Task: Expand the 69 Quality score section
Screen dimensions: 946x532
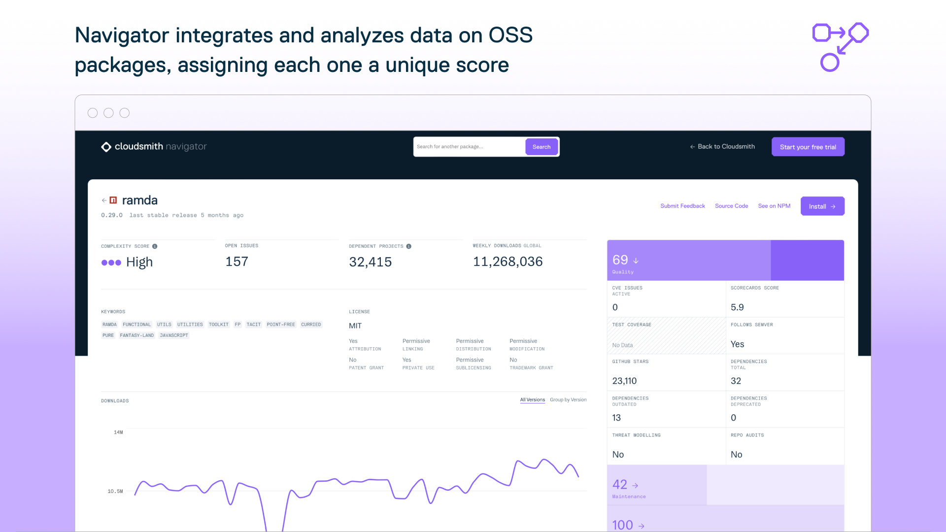Action: pos(725,261)
